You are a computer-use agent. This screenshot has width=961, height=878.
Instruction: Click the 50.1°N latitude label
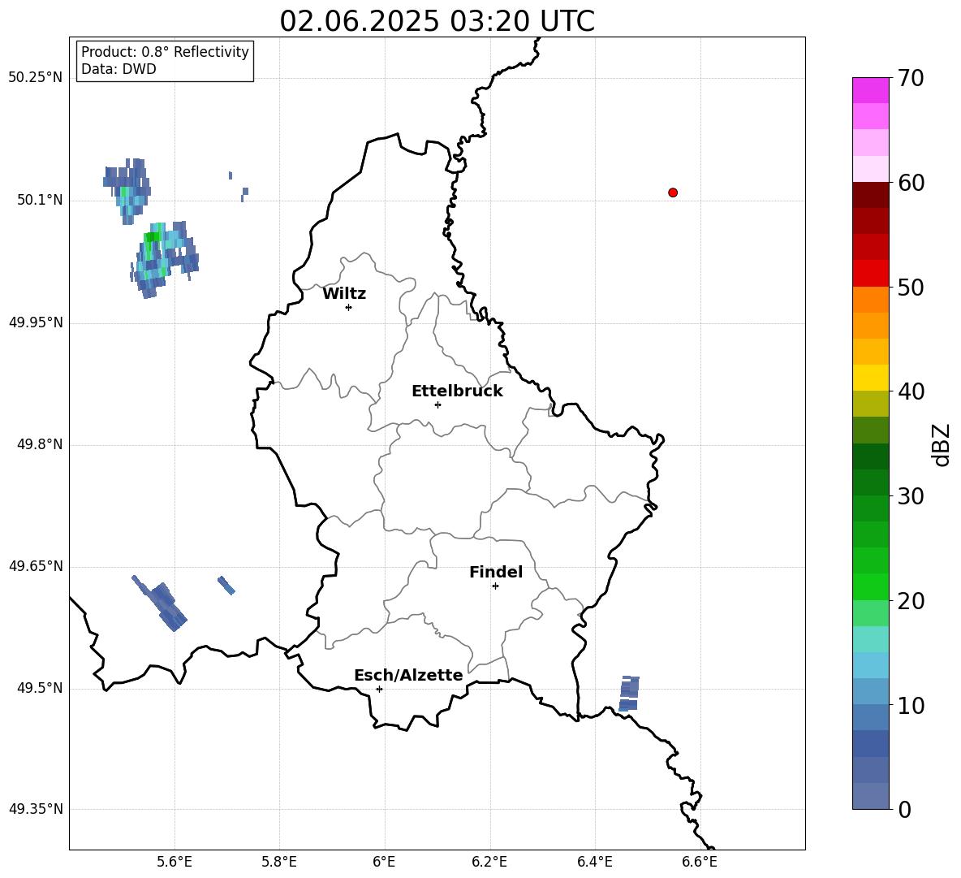pos(40,200)
